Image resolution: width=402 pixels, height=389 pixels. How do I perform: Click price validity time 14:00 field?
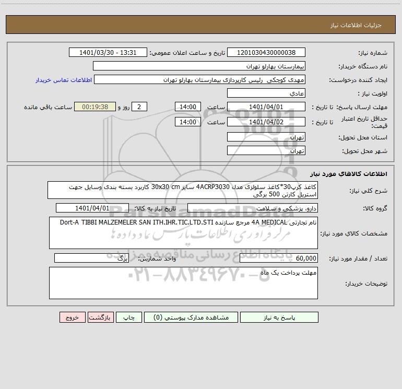pyautogui.click(x=187, y=122)
